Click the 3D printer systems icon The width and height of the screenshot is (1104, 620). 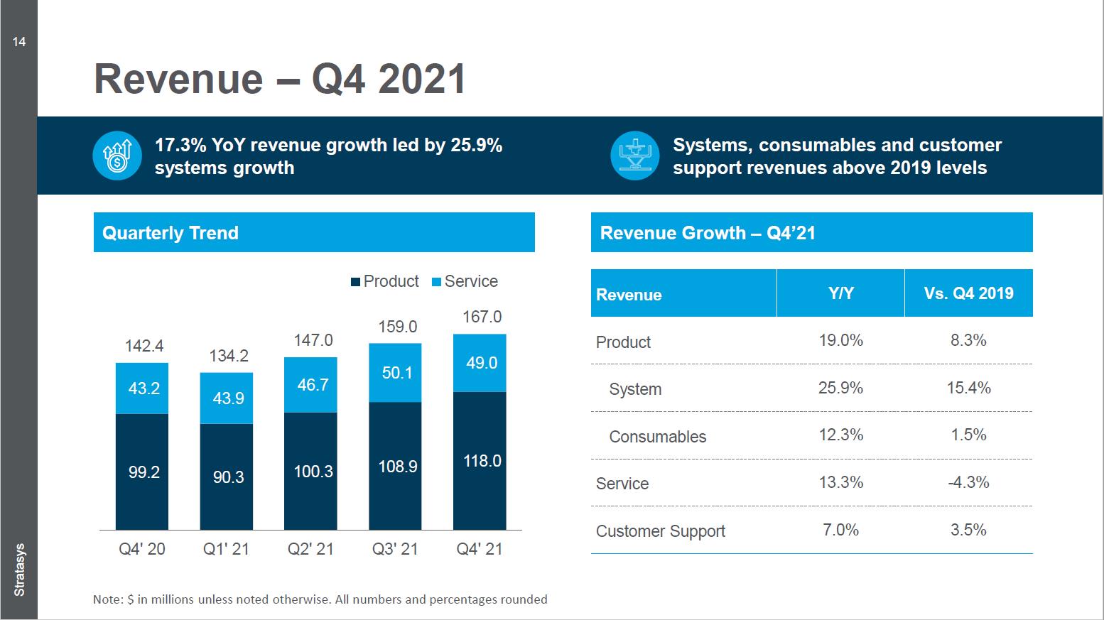[x=634, y=156]
